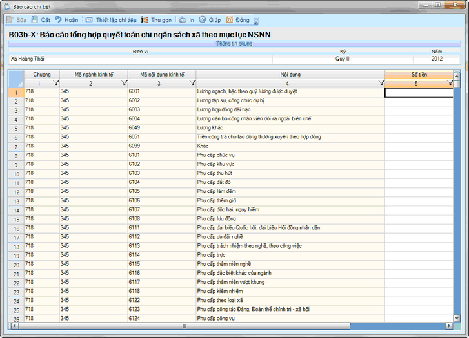Open Thiết lập chỉ tiêu settings icon

pos(89,20)
